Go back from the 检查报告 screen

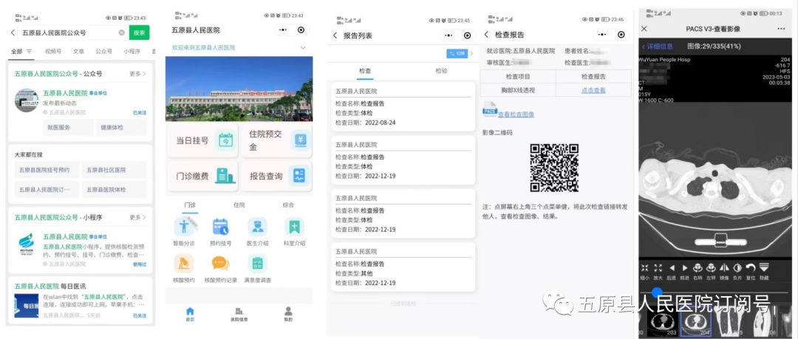pos(486,35)
